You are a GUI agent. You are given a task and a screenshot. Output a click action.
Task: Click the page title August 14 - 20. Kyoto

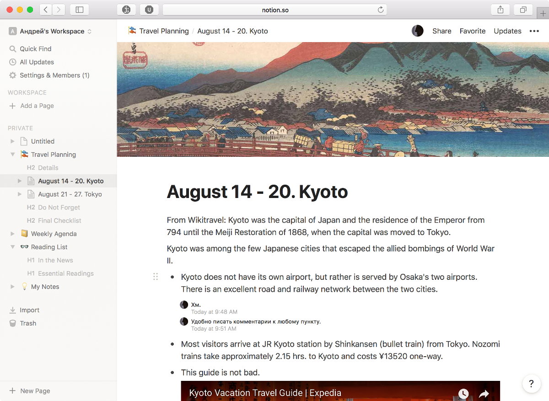point(257,192)
